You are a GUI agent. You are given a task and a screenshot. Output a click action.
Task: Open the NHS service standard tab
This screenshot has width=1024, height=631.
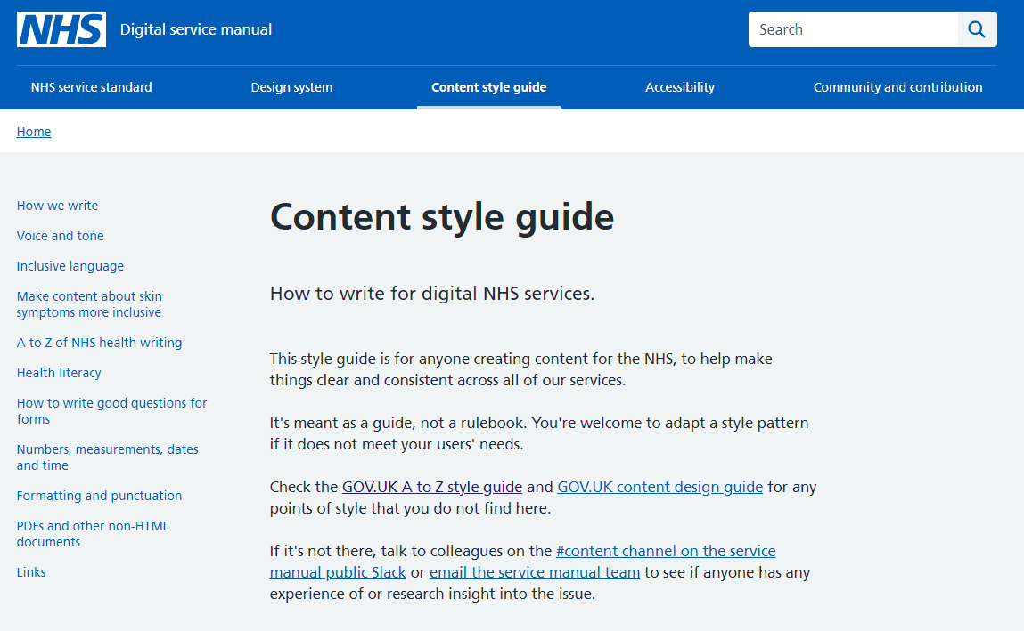click(x=91, y=87)
